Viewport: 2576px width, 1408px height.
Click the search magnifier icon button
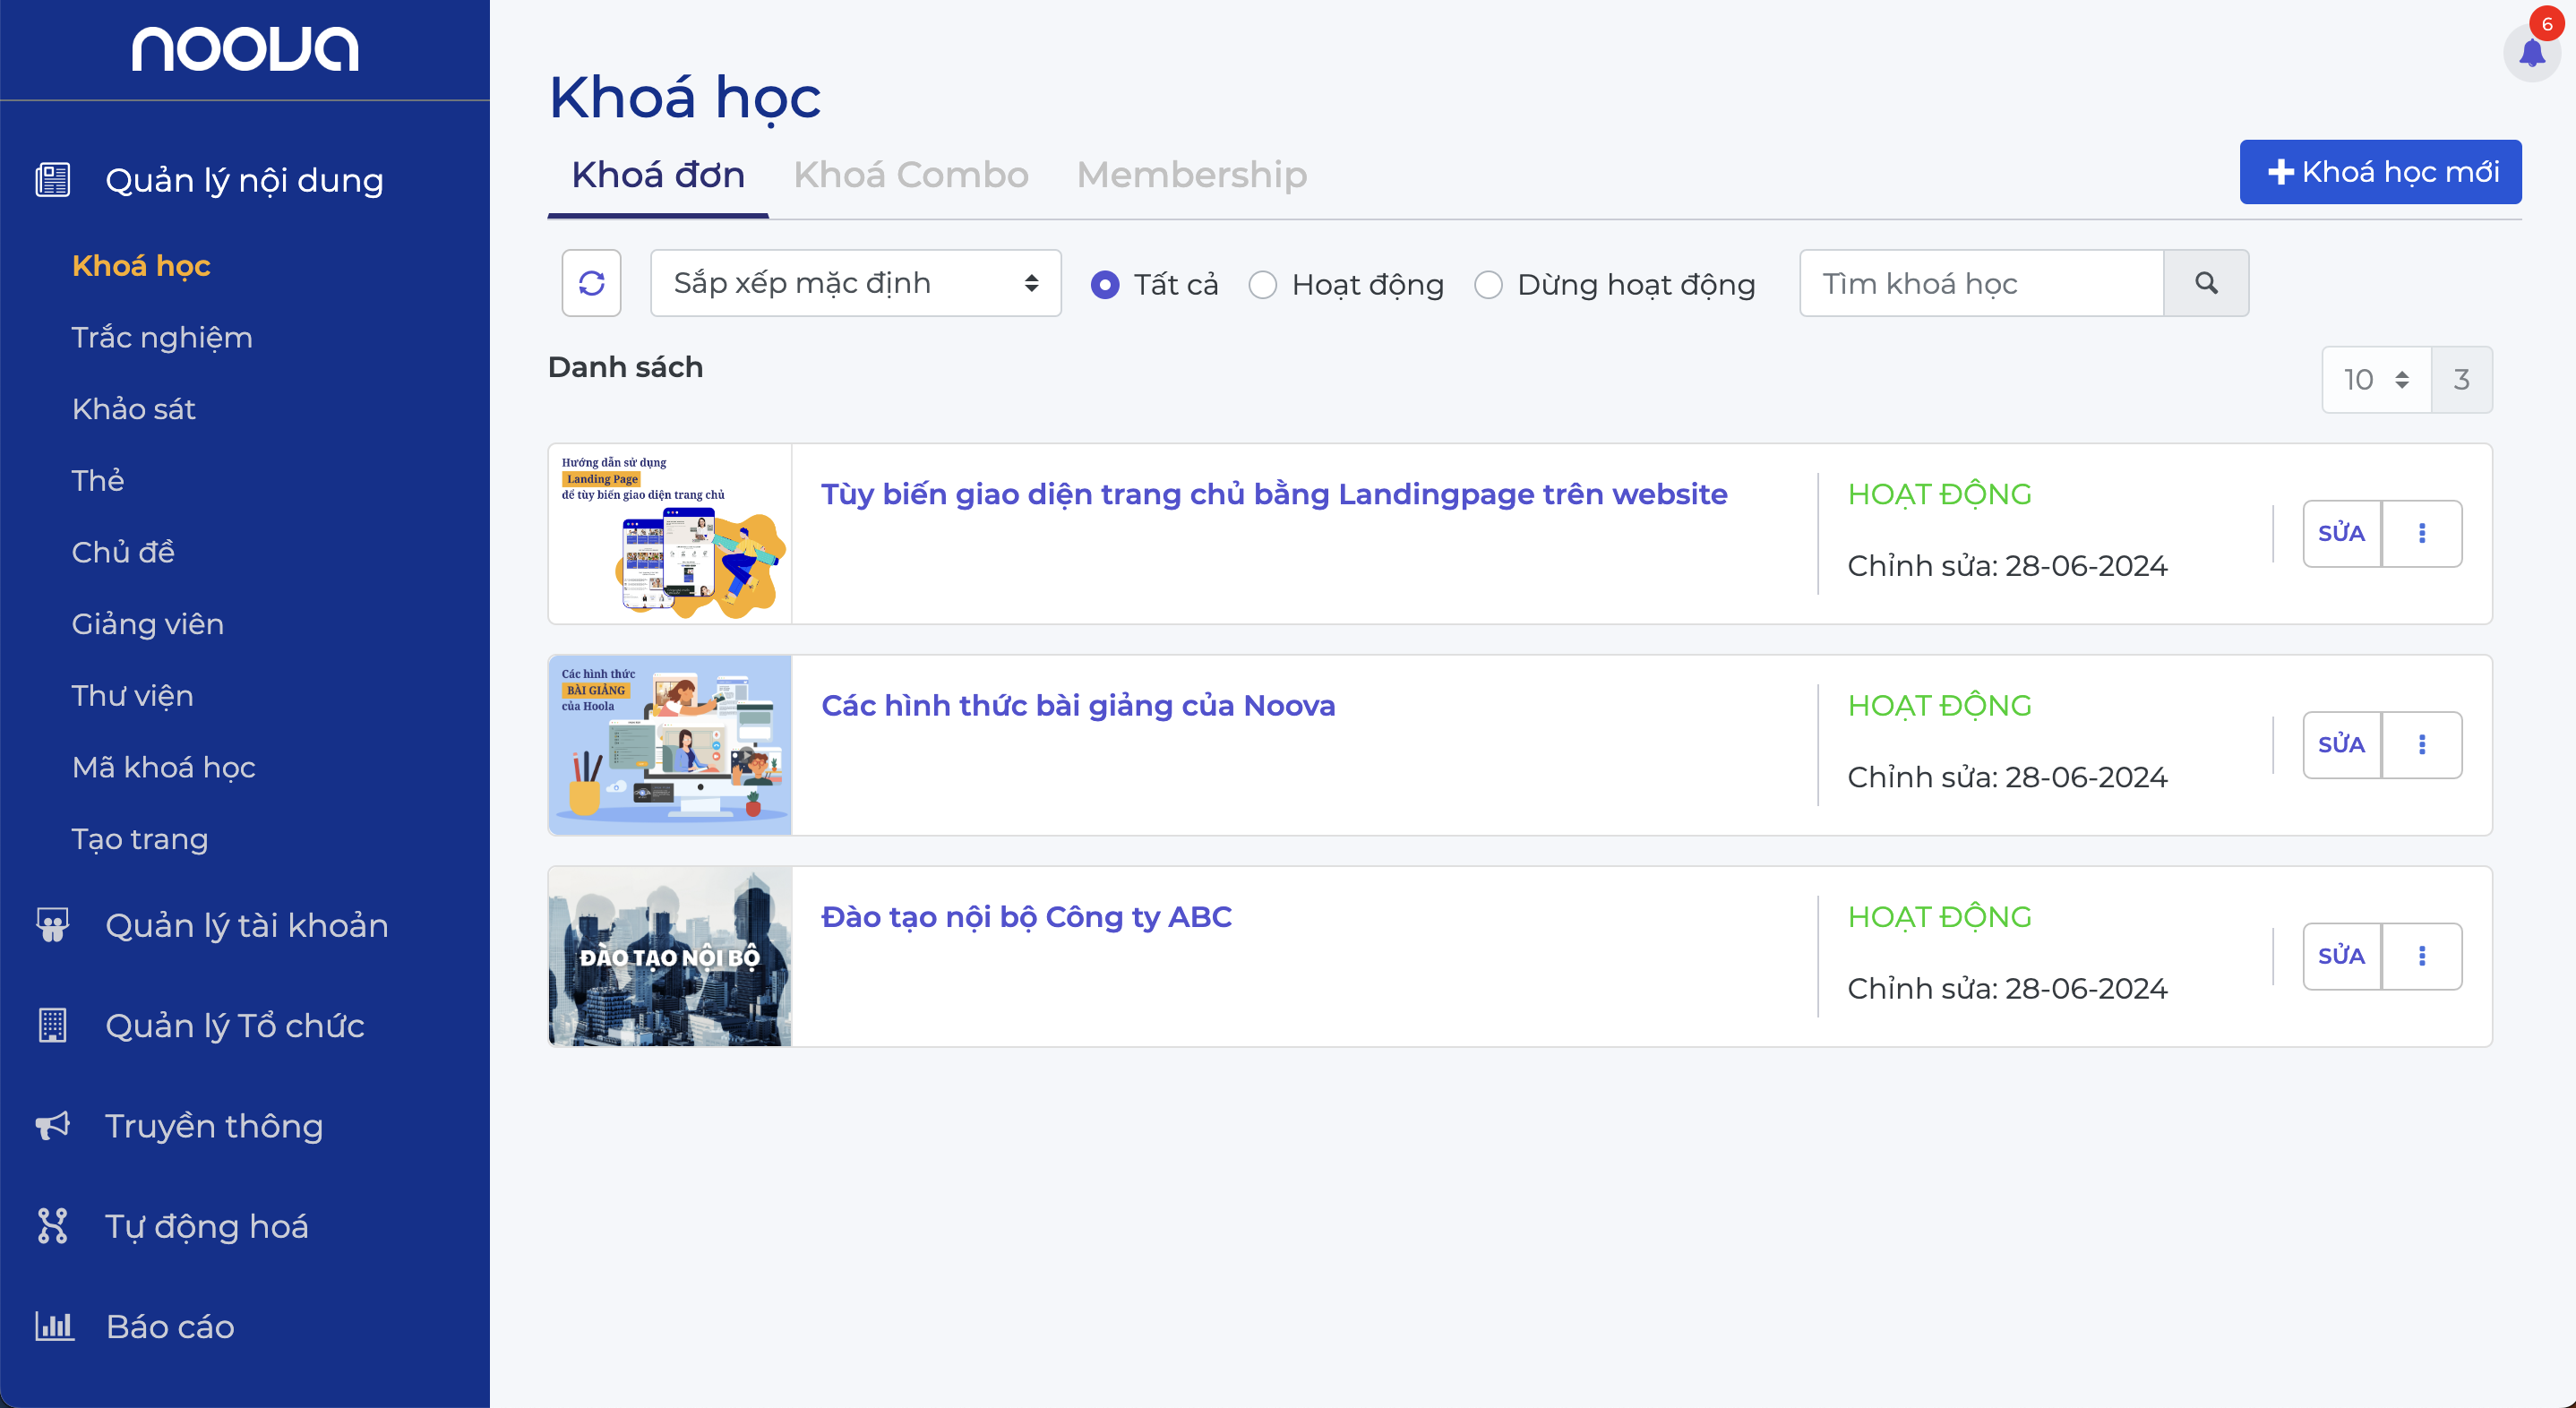click(x=2206, y=283)
